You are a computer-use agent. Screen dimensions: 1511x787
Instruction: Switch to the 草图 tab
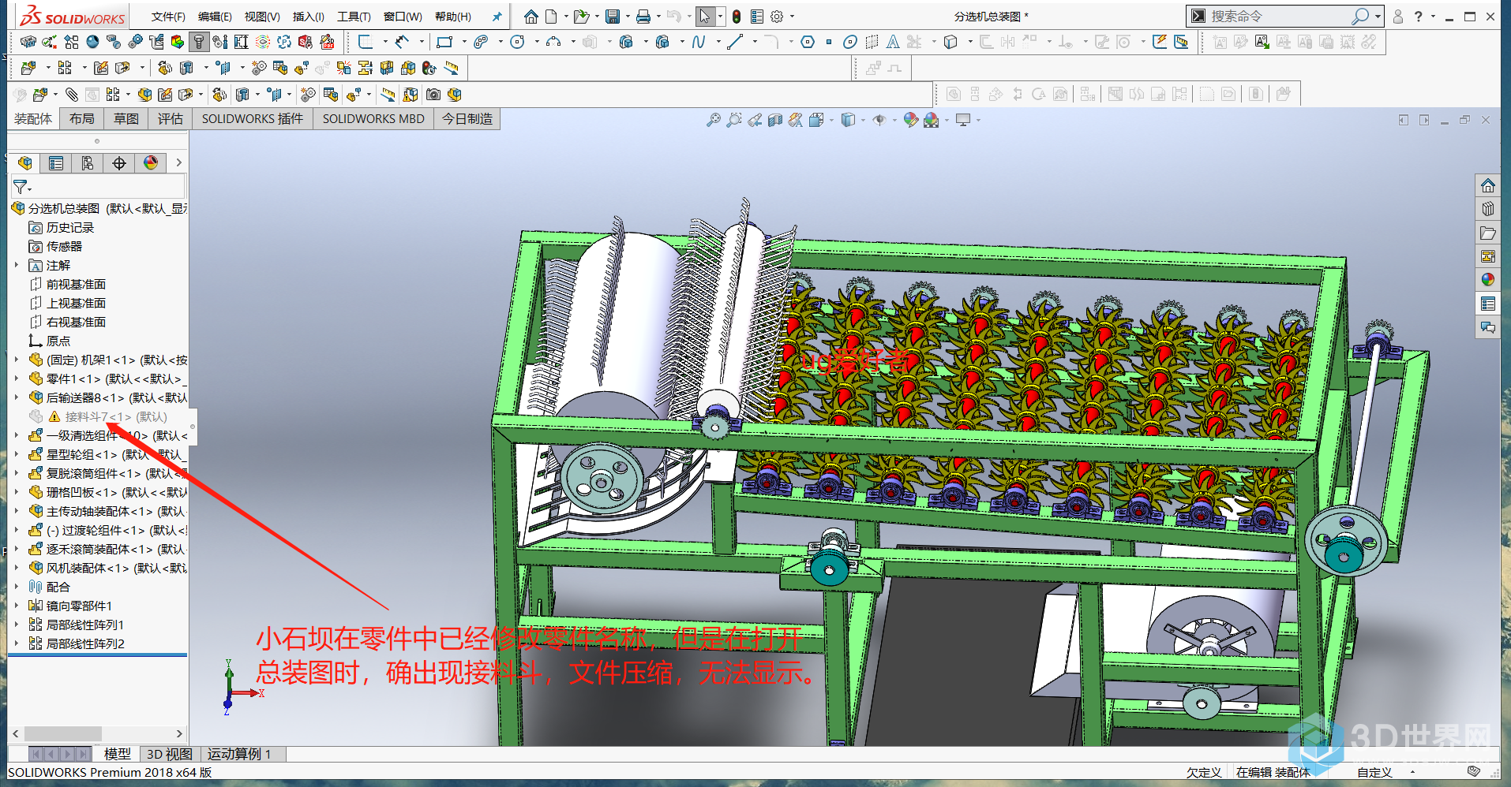pos(126,119)
